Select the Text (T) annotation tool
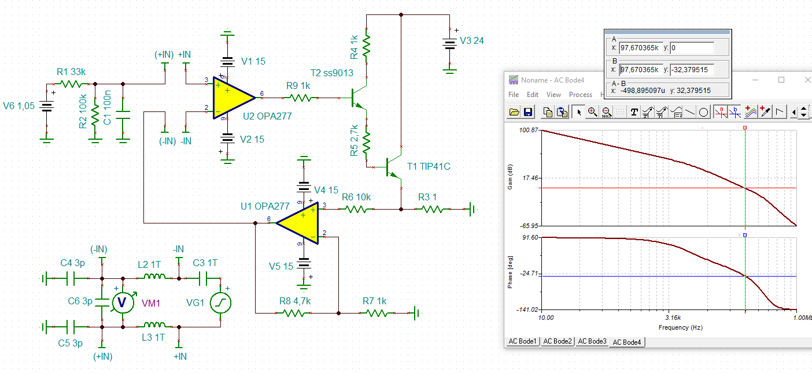The image size is (812, 373). click(x=634, y=112)
